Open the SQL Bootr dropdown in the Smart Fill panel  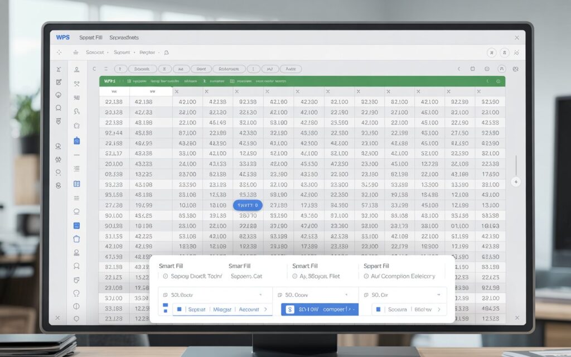click(212, 295)
